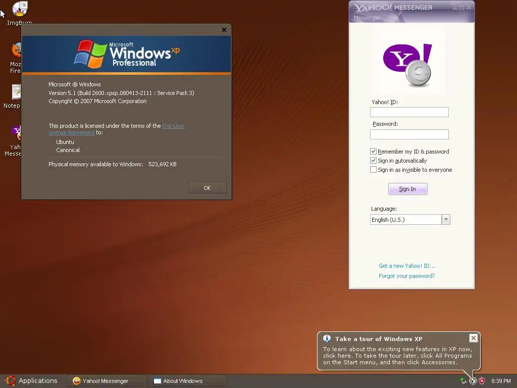Click the Windows XP logo banner
Image resolution: width=517 pixels, height=388 pixels.
(126, 54)
